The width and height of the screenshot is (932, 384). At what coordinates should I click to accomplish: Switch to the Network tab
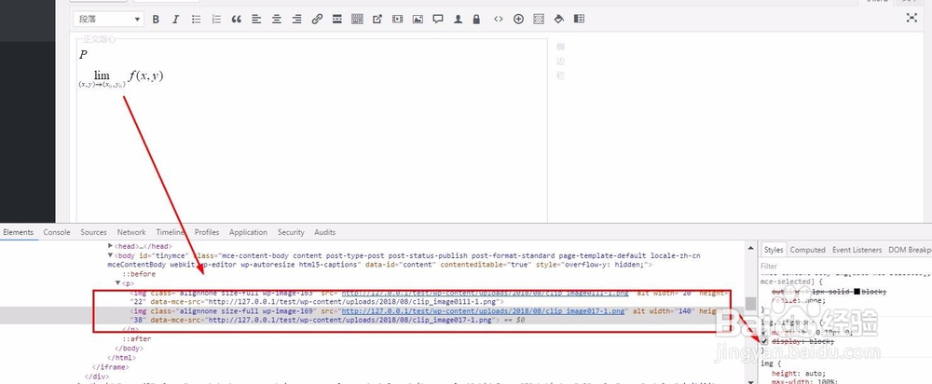coord(131,232)
